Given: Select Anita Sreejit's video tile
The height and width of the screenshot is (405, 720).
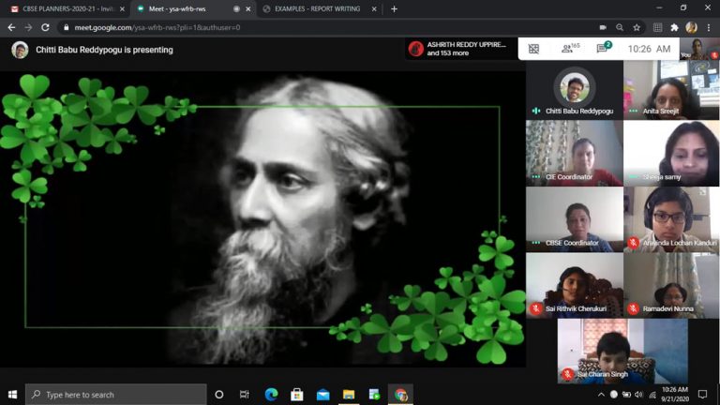Looking at the screenshot, I should (x=670, y=90).
